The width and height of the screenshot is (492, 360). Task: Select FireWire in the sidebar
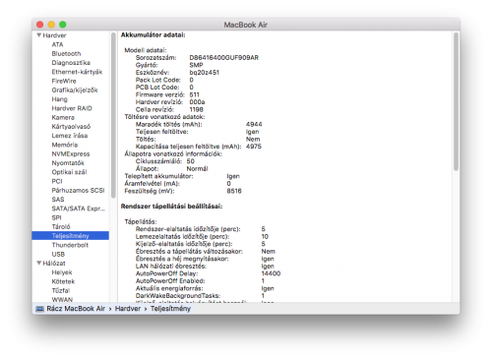tap(64, 81)
